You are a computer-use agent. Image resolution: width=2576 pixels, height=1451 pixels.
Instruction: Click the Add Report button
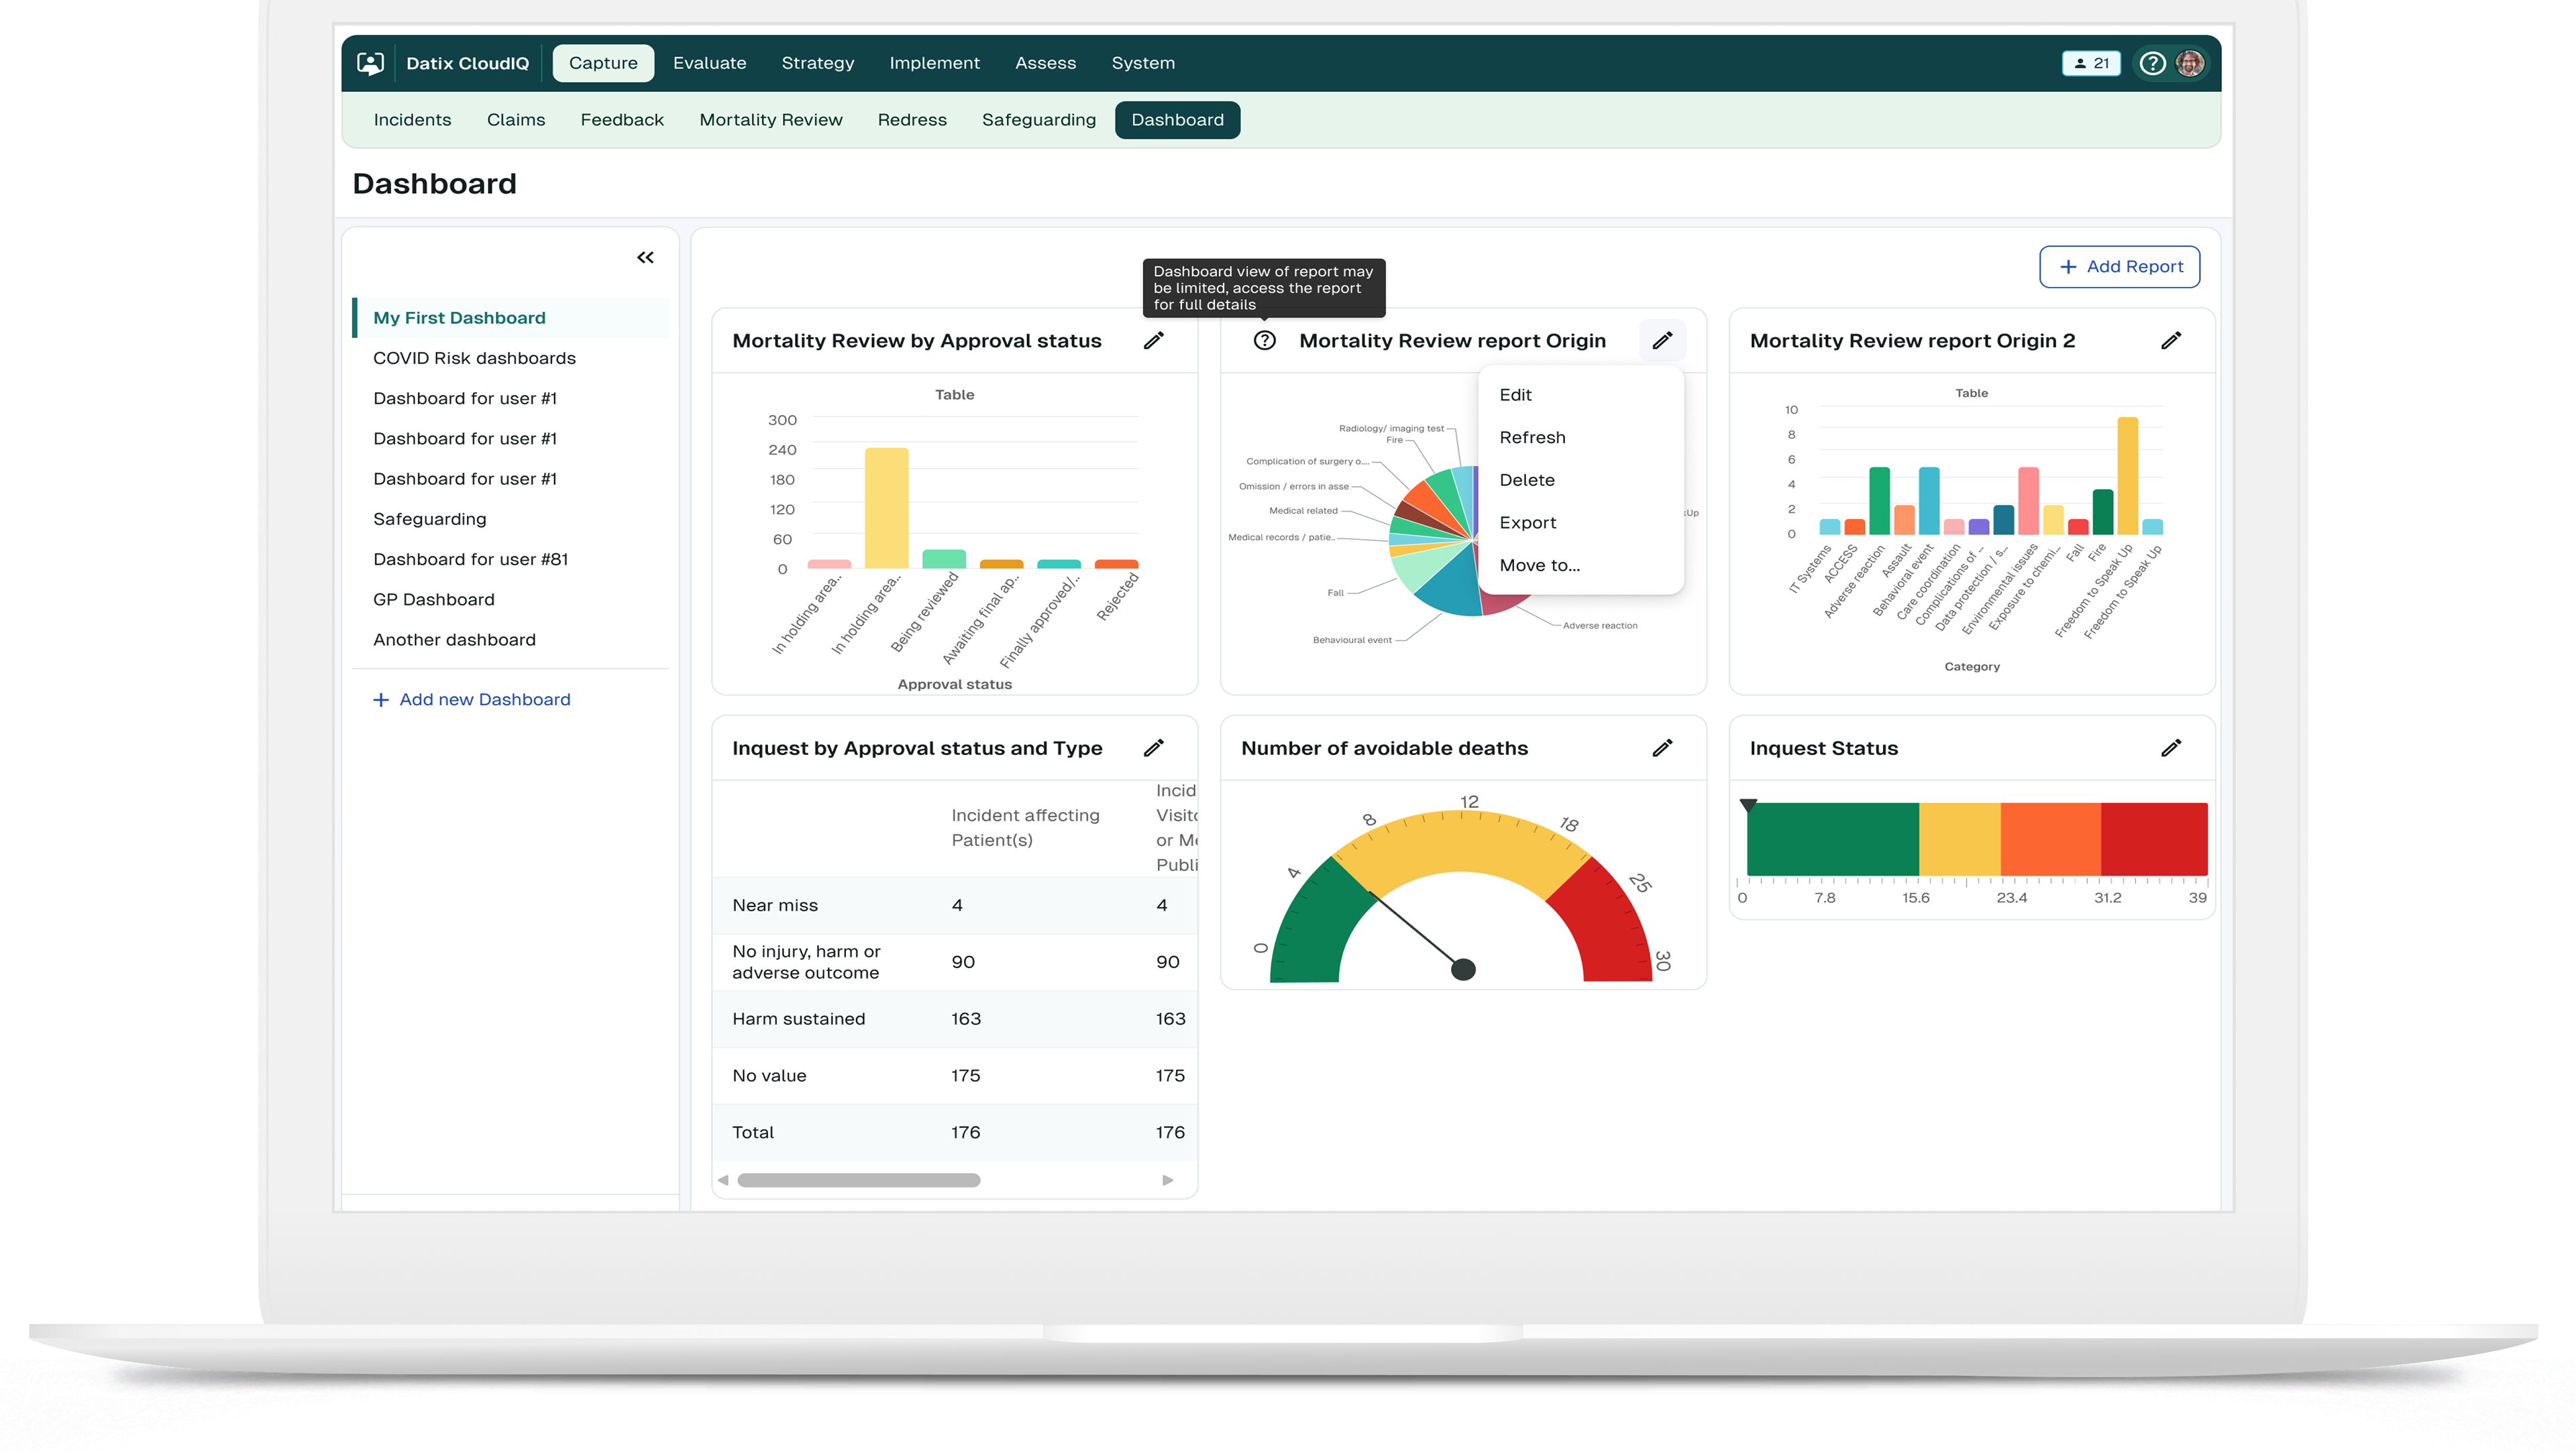(2119, 267)
